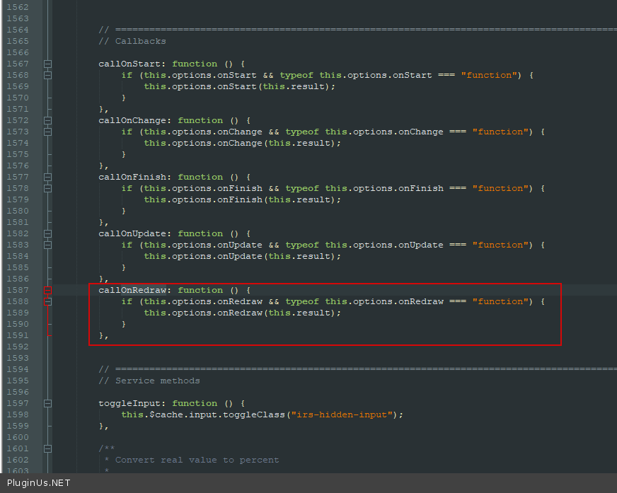Collapse the toggleInput function fold marker
Viewport: 617px width, 493px height.
[x=47, y=403]
